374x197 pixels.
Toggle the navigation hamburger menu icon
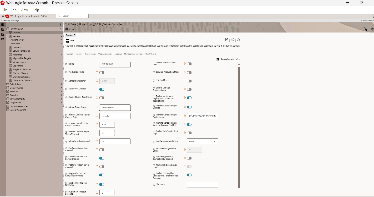(x=3, y=16)
